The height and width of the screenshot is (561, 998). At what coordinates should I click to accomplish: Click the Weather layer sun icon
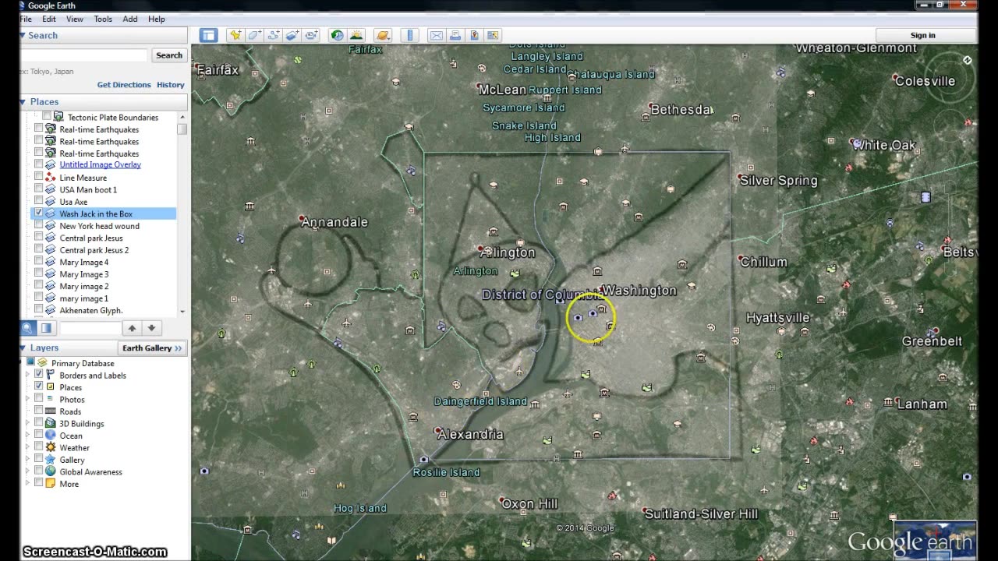(51, 447)
